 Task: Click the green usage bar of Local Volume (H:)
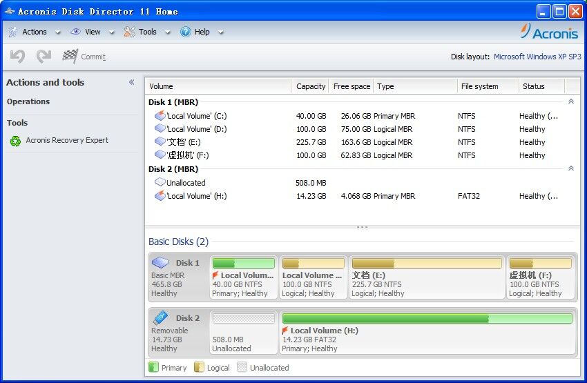click(427, 318)
